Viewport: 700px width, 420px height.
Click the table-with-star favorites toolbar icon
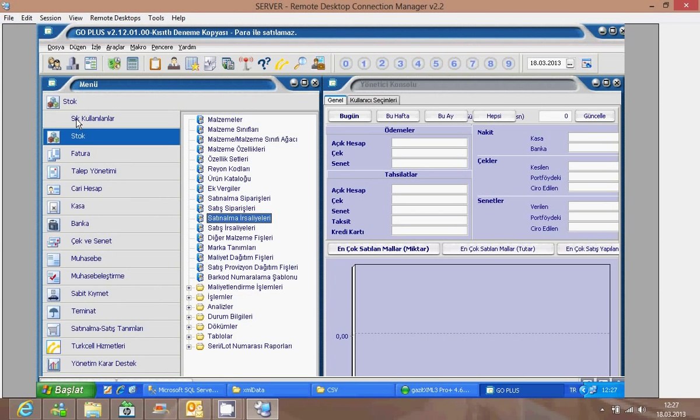(192, 64)
